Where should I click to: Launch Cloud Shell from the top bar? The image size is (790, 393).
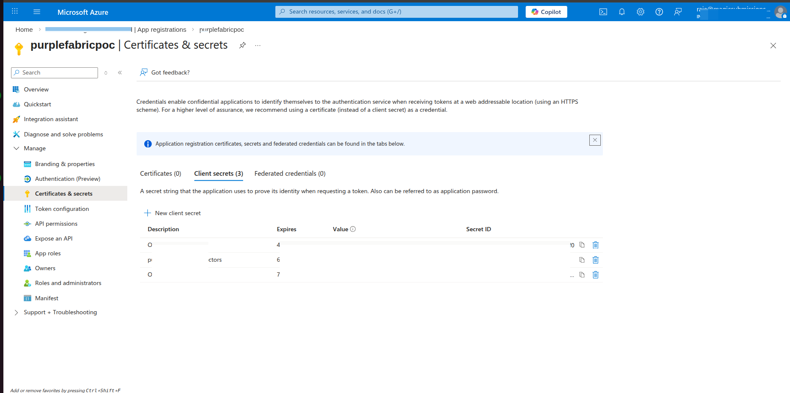[x=603, y=12]
